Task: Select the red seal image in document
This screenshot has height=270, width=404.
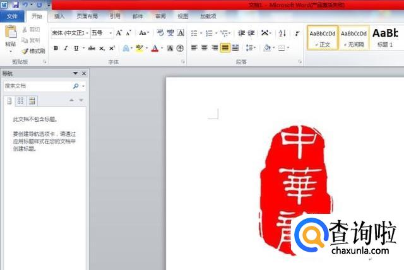Action: point(296,190)
